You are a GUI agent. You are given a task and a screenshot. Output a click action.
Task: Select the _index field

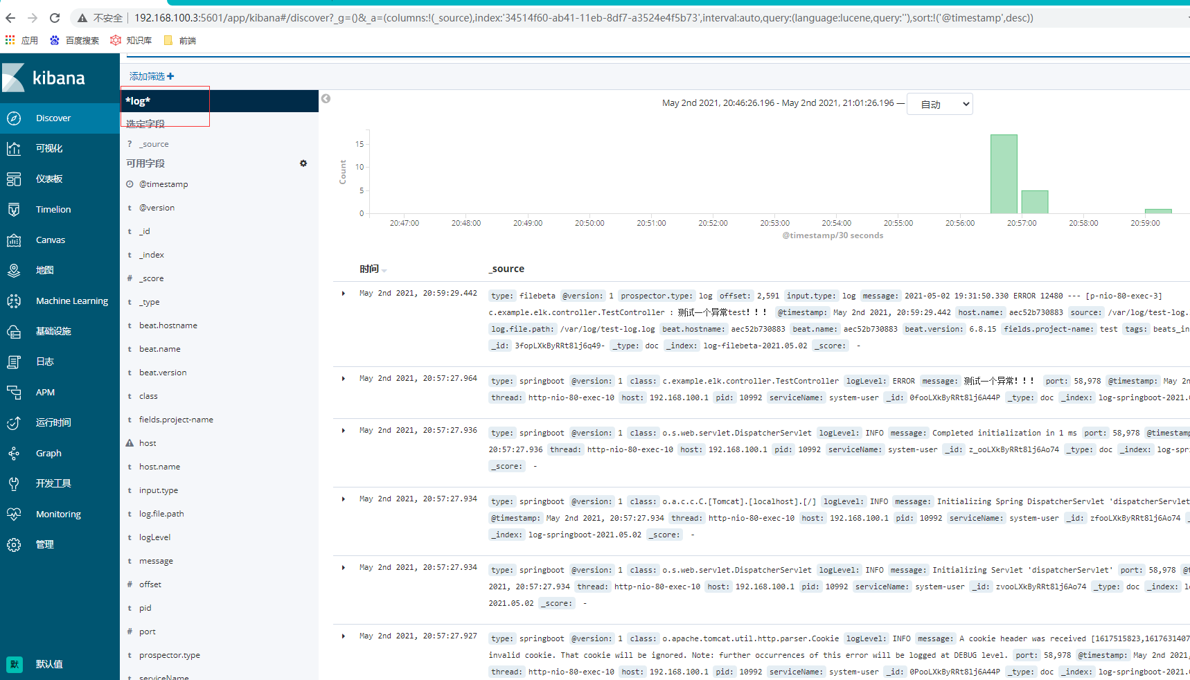pos(152,255)
